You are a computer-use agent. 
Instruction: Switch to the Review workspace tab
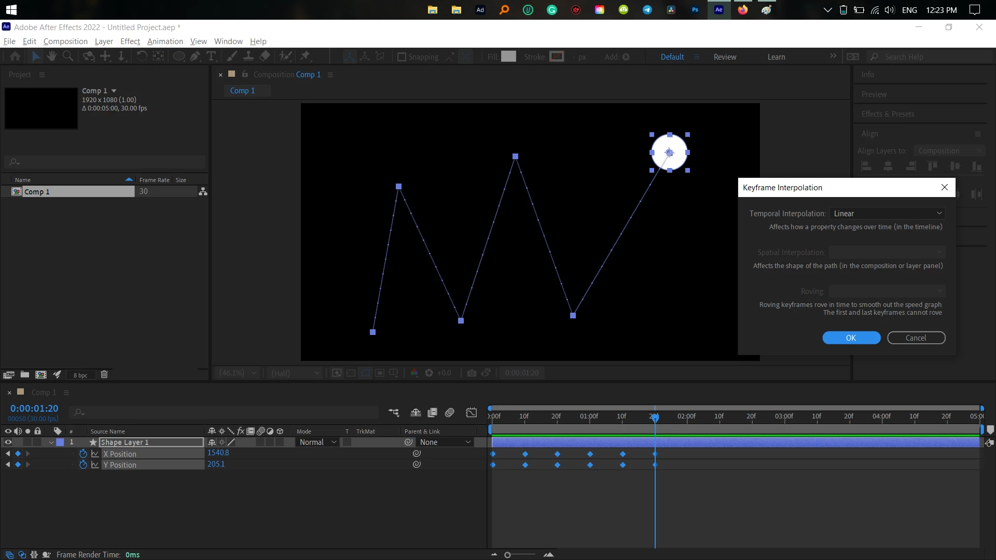click(725, 57)
